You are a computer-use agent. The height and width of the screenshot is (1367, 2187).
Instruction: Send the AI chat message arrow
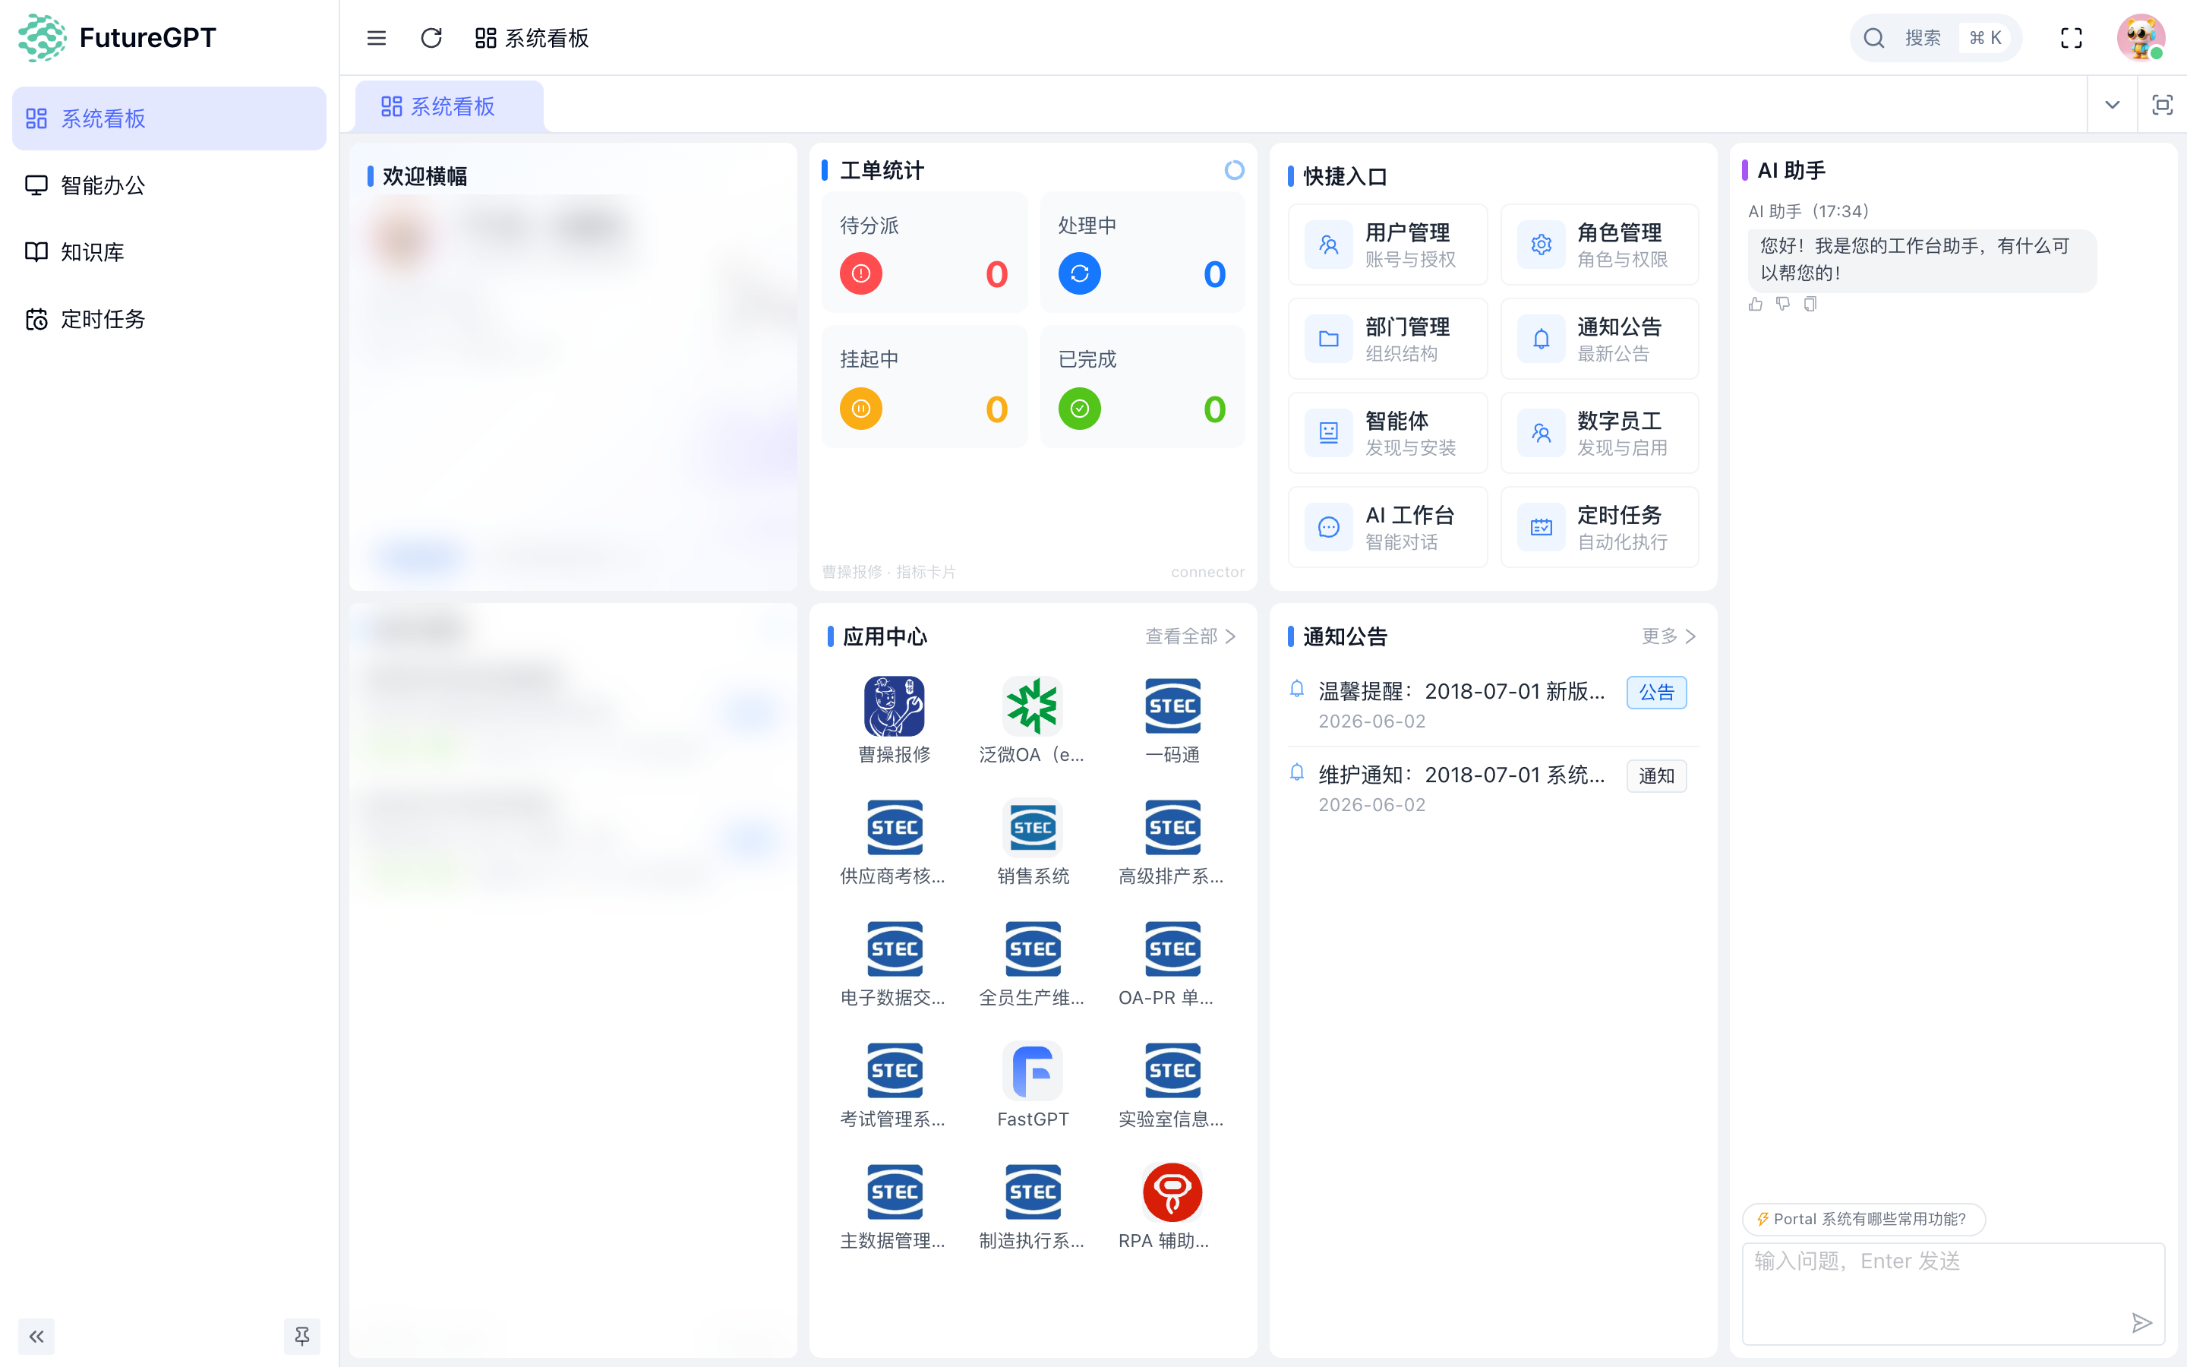(x=2141, y=1323)
